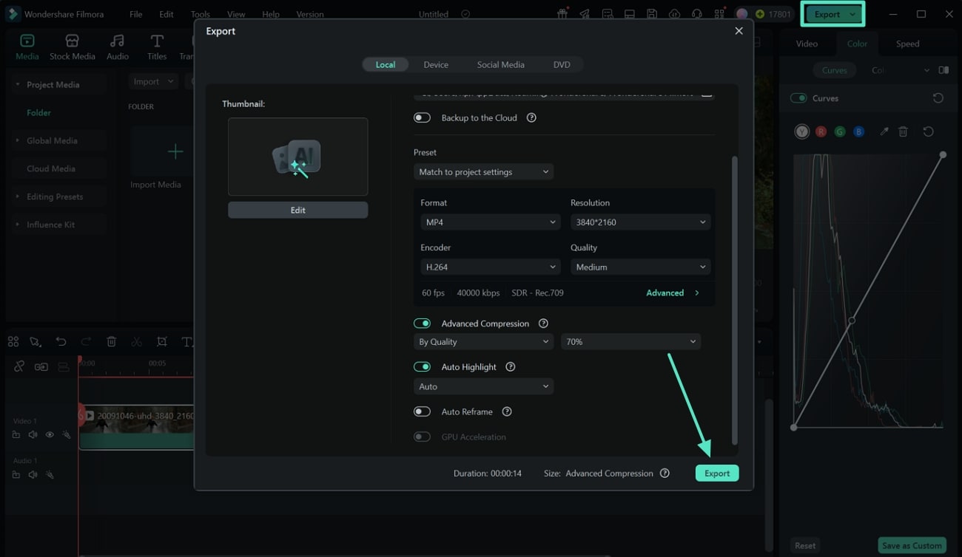The height and width of the screenshot is (557, 962).
Task: Lock the Audio 1 track
Action: point(16,475)
